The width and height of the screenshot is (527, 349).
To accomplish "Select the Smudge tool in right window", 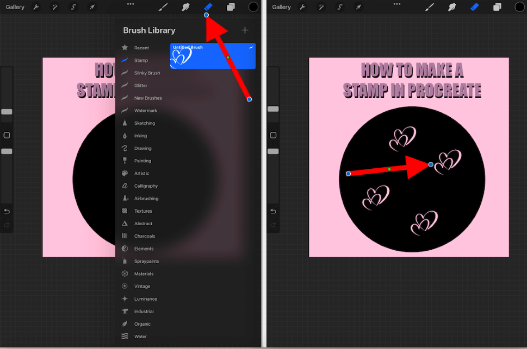I will pyautogui.click(x=452, y=7).
